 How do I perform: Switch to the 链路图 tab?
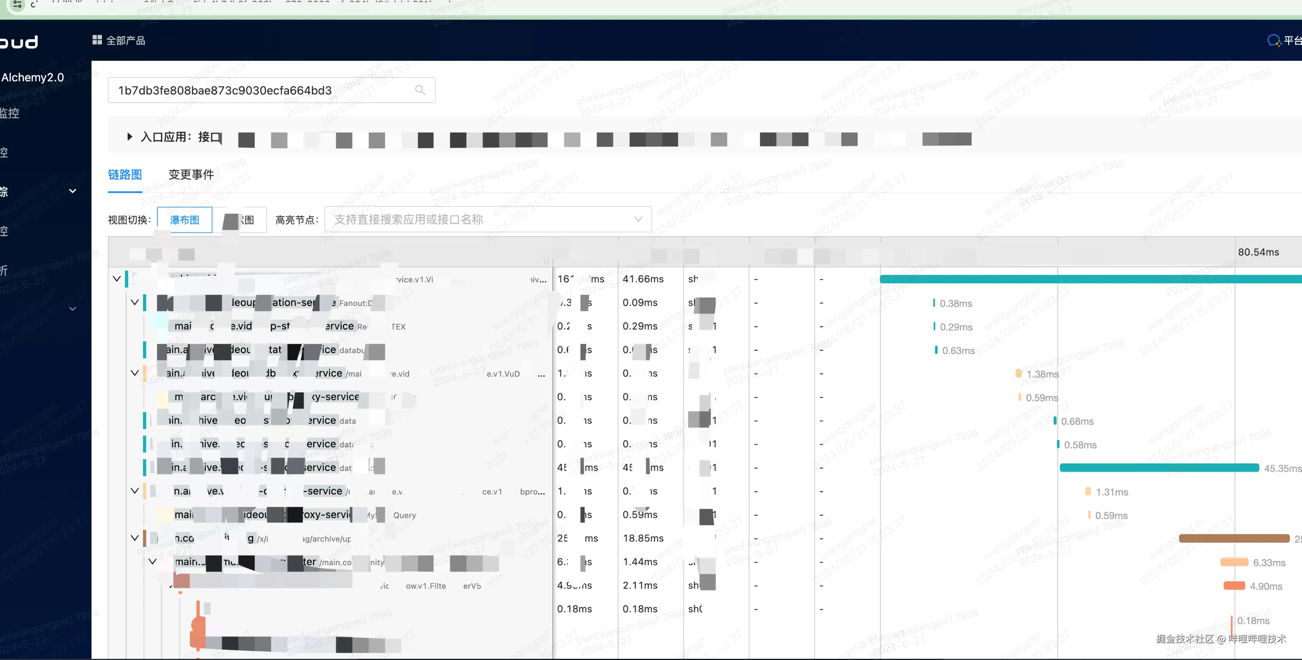(125, 175)
